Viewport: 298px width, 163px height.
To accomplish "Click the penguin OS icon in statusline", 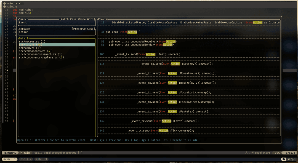I will point(246,153).
